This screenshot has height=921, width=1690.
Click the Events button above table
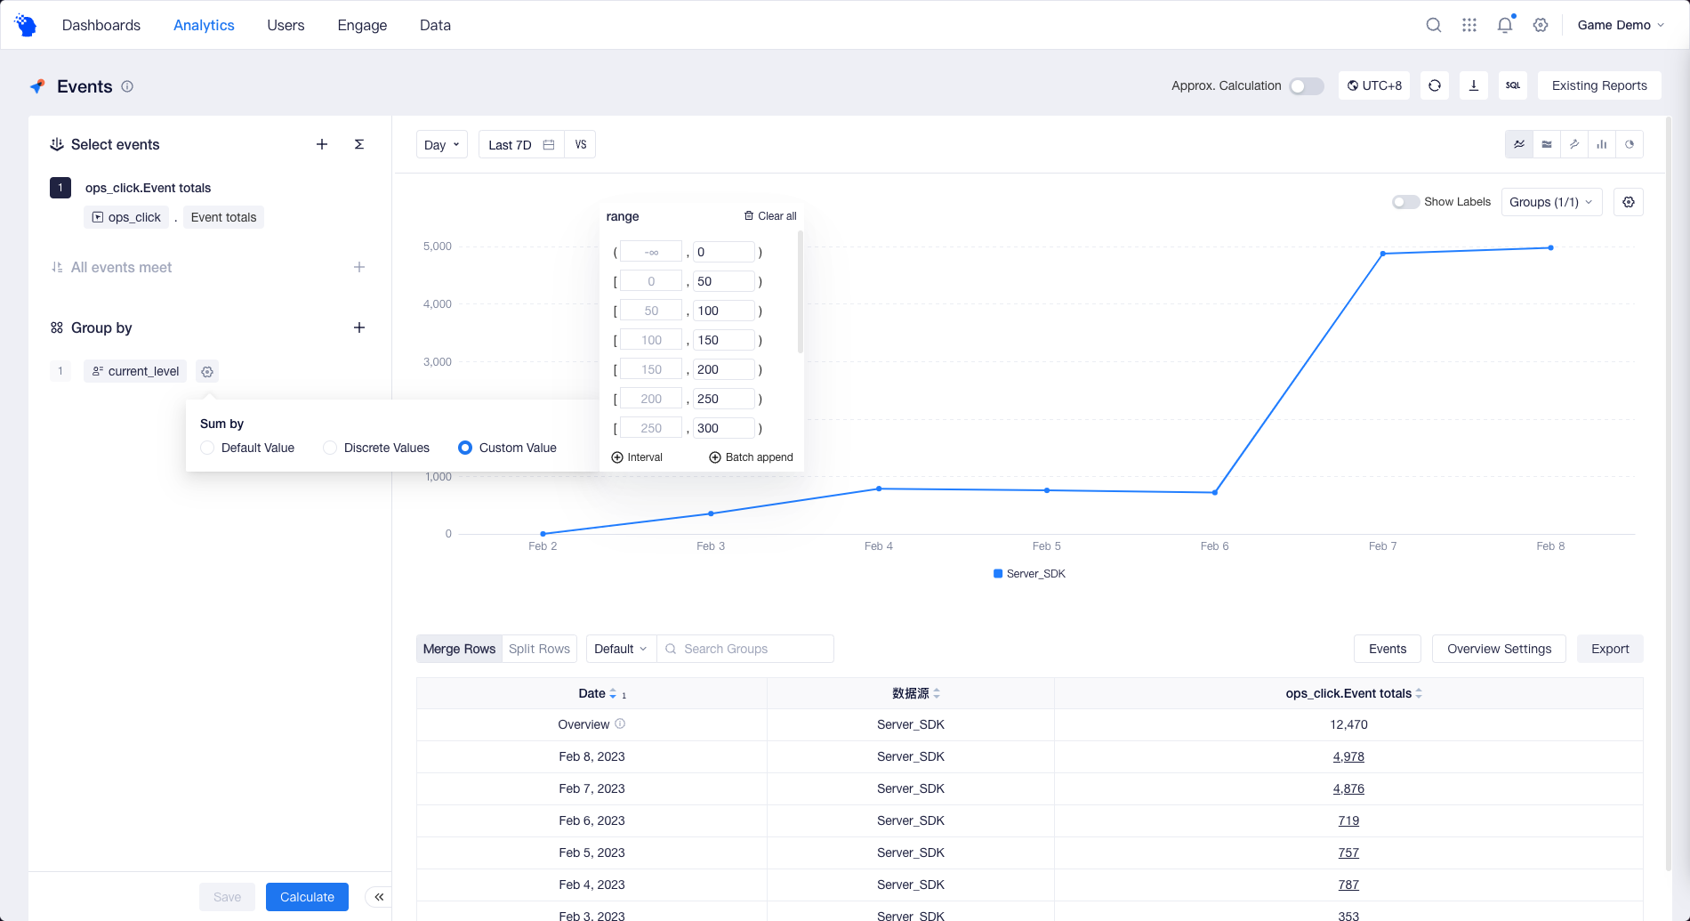pos(1388,649)
